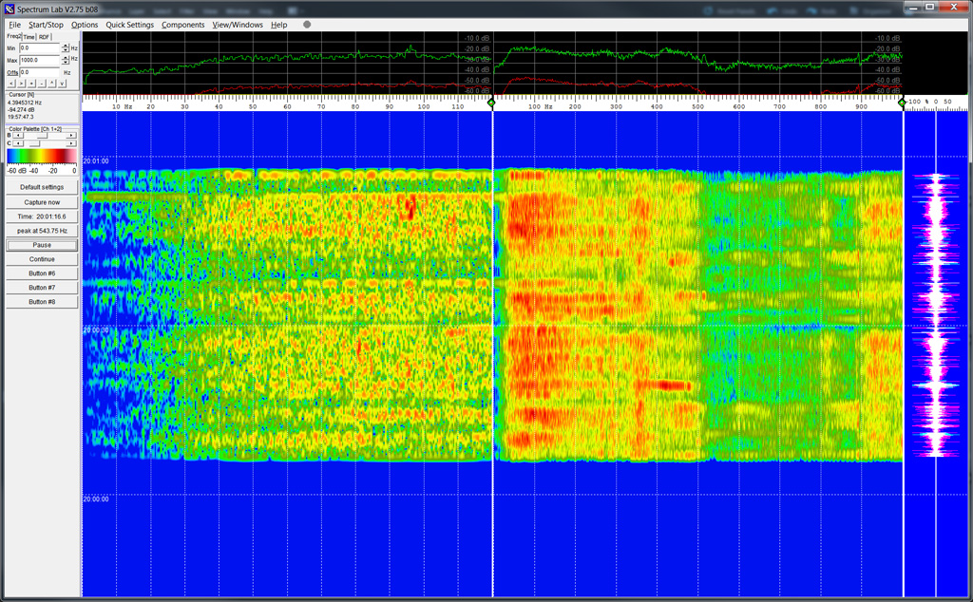
Task: Adjust the Min frequency spinner arrows
Action: tap(66, 47)
